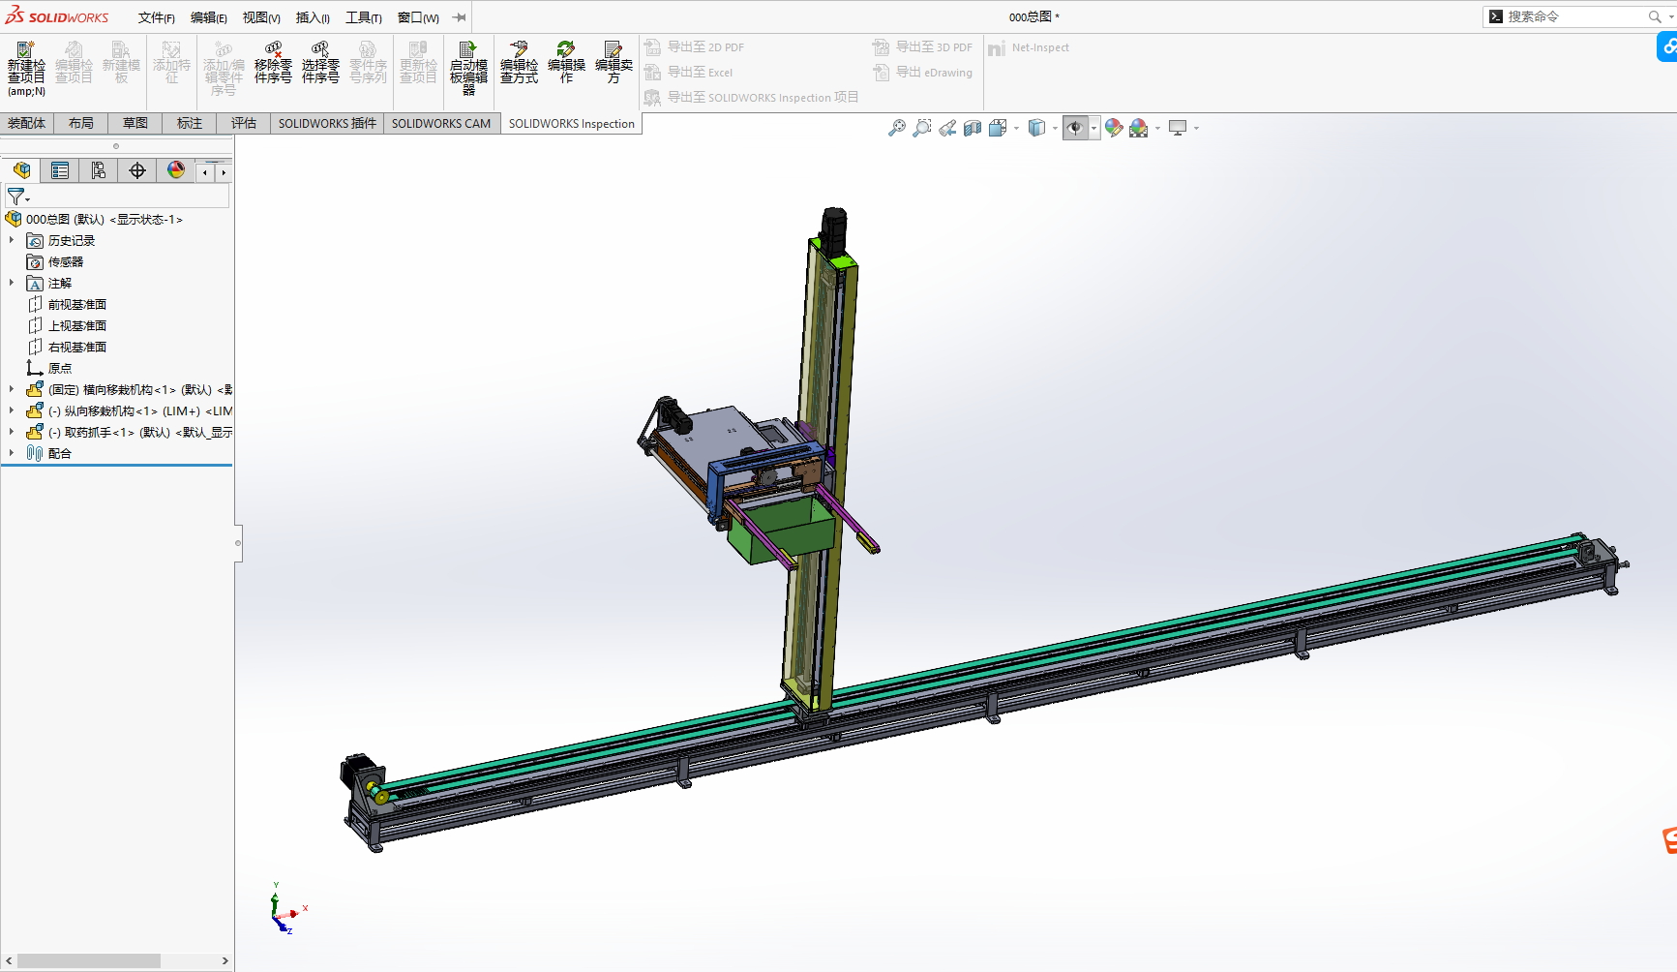Open 工具(T) menu
This screenshot has height=972, width=1677.
click(x=364, y=17)
